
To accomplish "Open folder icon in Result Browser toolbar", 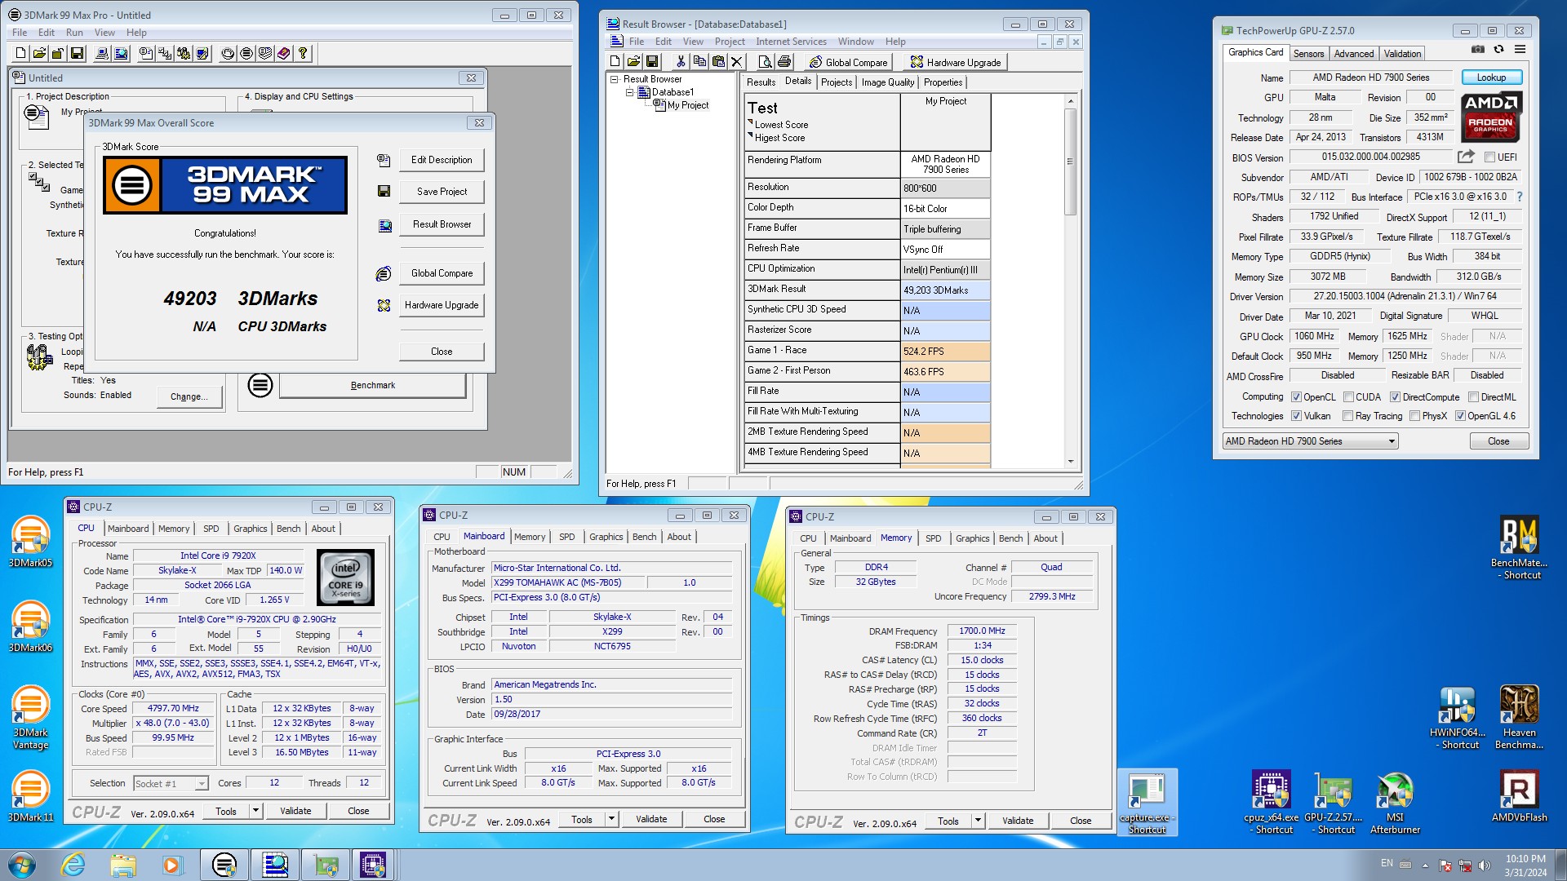I will pos(633,62).
